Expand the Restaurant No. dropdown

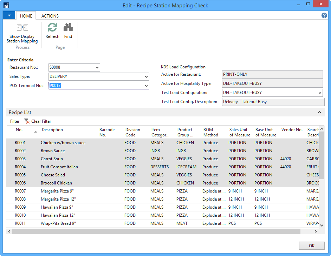pos(97,68)
